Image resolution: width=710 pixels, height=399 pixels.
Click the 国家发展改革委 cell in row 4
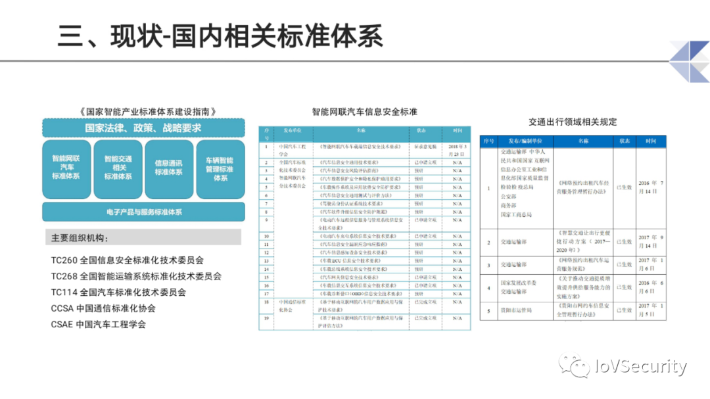519,283
